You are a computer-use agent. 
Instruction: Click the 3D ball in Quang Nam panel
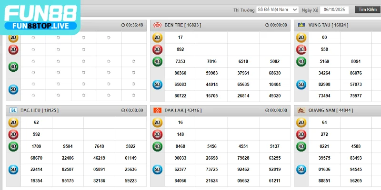coord(301,134)
